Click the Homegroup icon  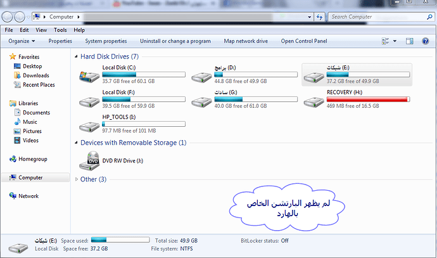click(x=13, y=159)
